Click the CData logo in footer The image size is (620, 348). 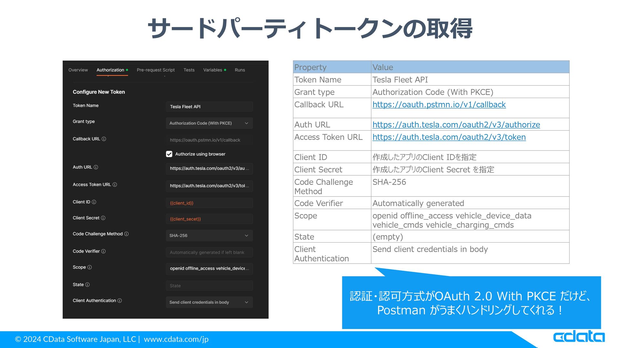[579, 337]
